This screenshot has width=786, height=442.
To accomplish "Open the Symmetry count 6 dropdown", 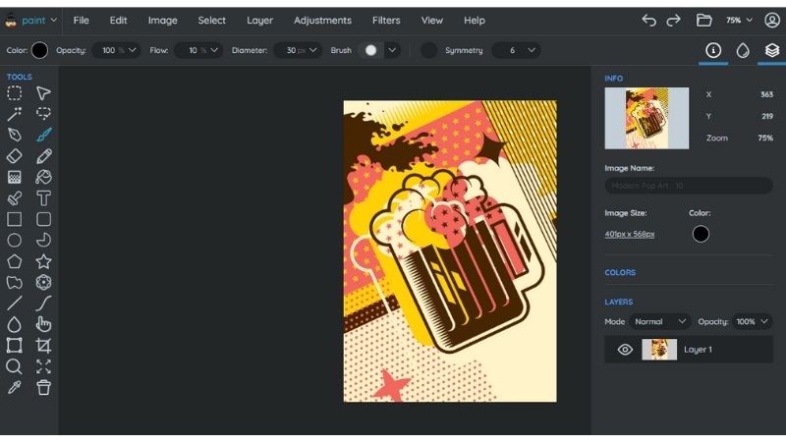I will 517,50.
